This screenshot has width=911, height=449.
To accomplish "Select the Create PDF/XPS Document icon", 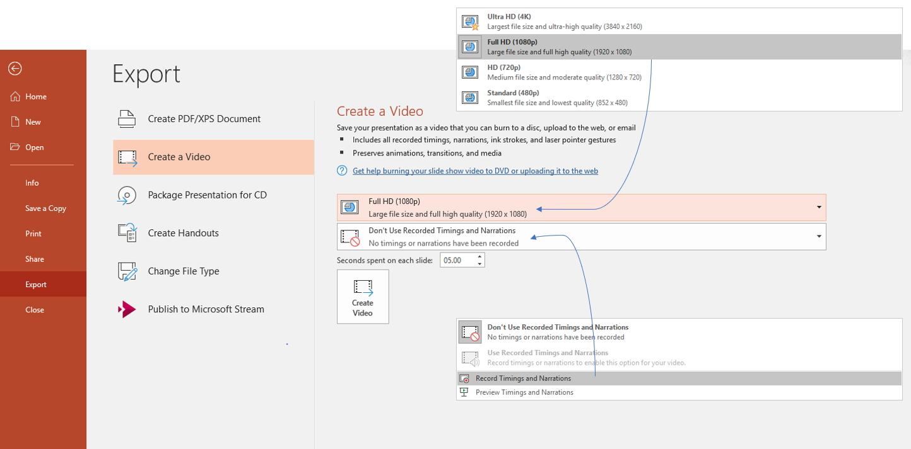I will coord(127,118).
